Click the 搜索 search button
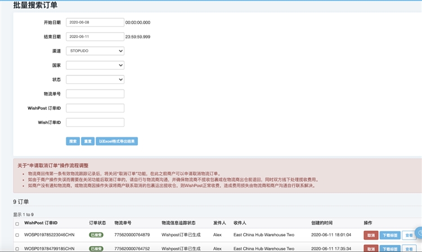 (73, 141)
